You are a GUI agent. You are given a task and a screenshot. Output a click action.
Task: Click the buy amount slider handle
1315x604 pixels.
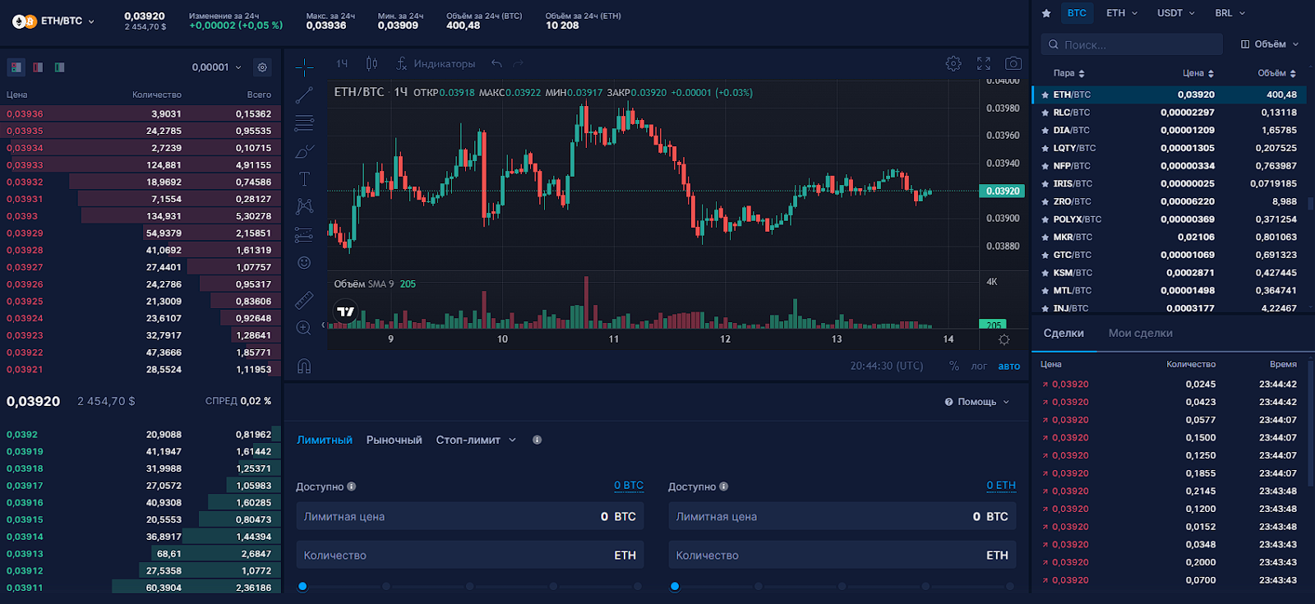tap(302, 586)
